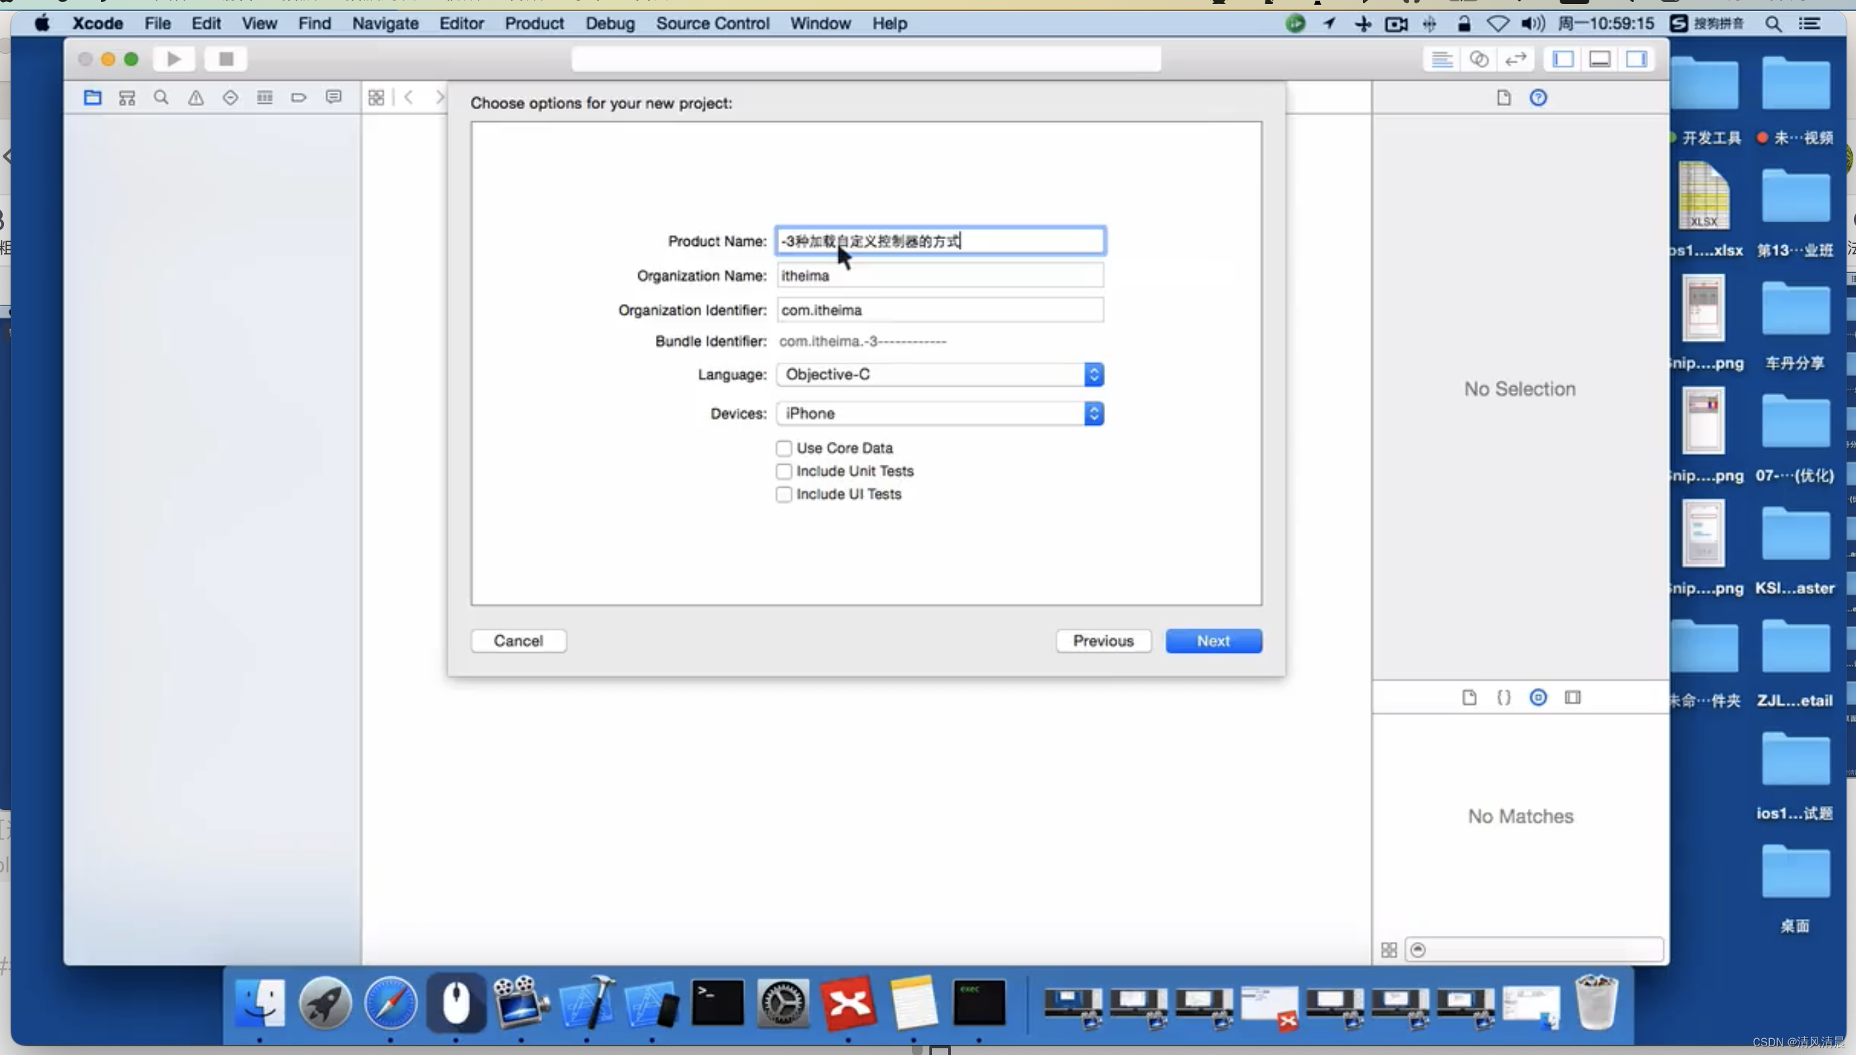Click the Cancel button
Viewport: 1856px width, 1055px height.
[x=517, y=641]
